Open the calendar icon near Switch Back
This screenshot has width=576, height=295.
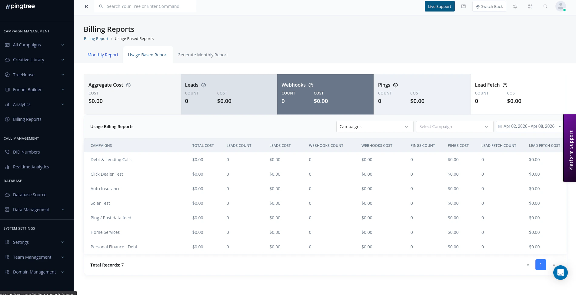464,6
